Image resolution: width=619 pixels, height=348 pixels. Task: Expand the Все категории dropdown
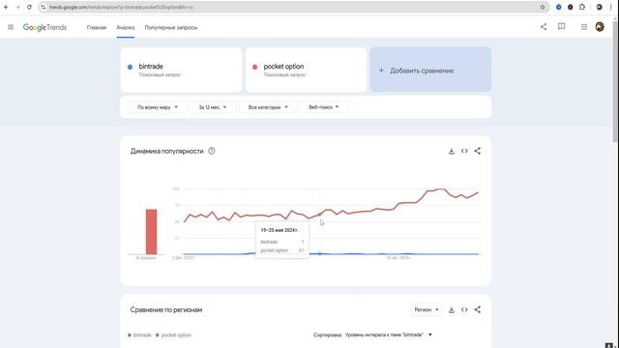[268, 107]
